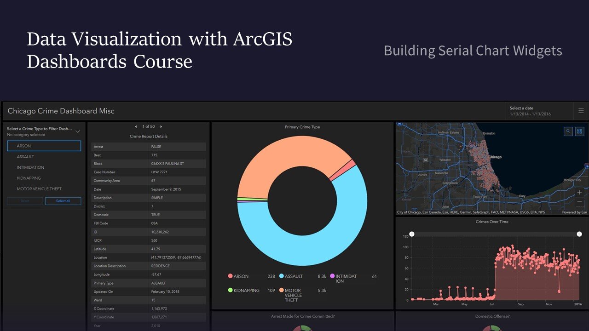Select INTIMIDATION in the crime filter
The image size is (589, 331).
click(x=44, y=167)
